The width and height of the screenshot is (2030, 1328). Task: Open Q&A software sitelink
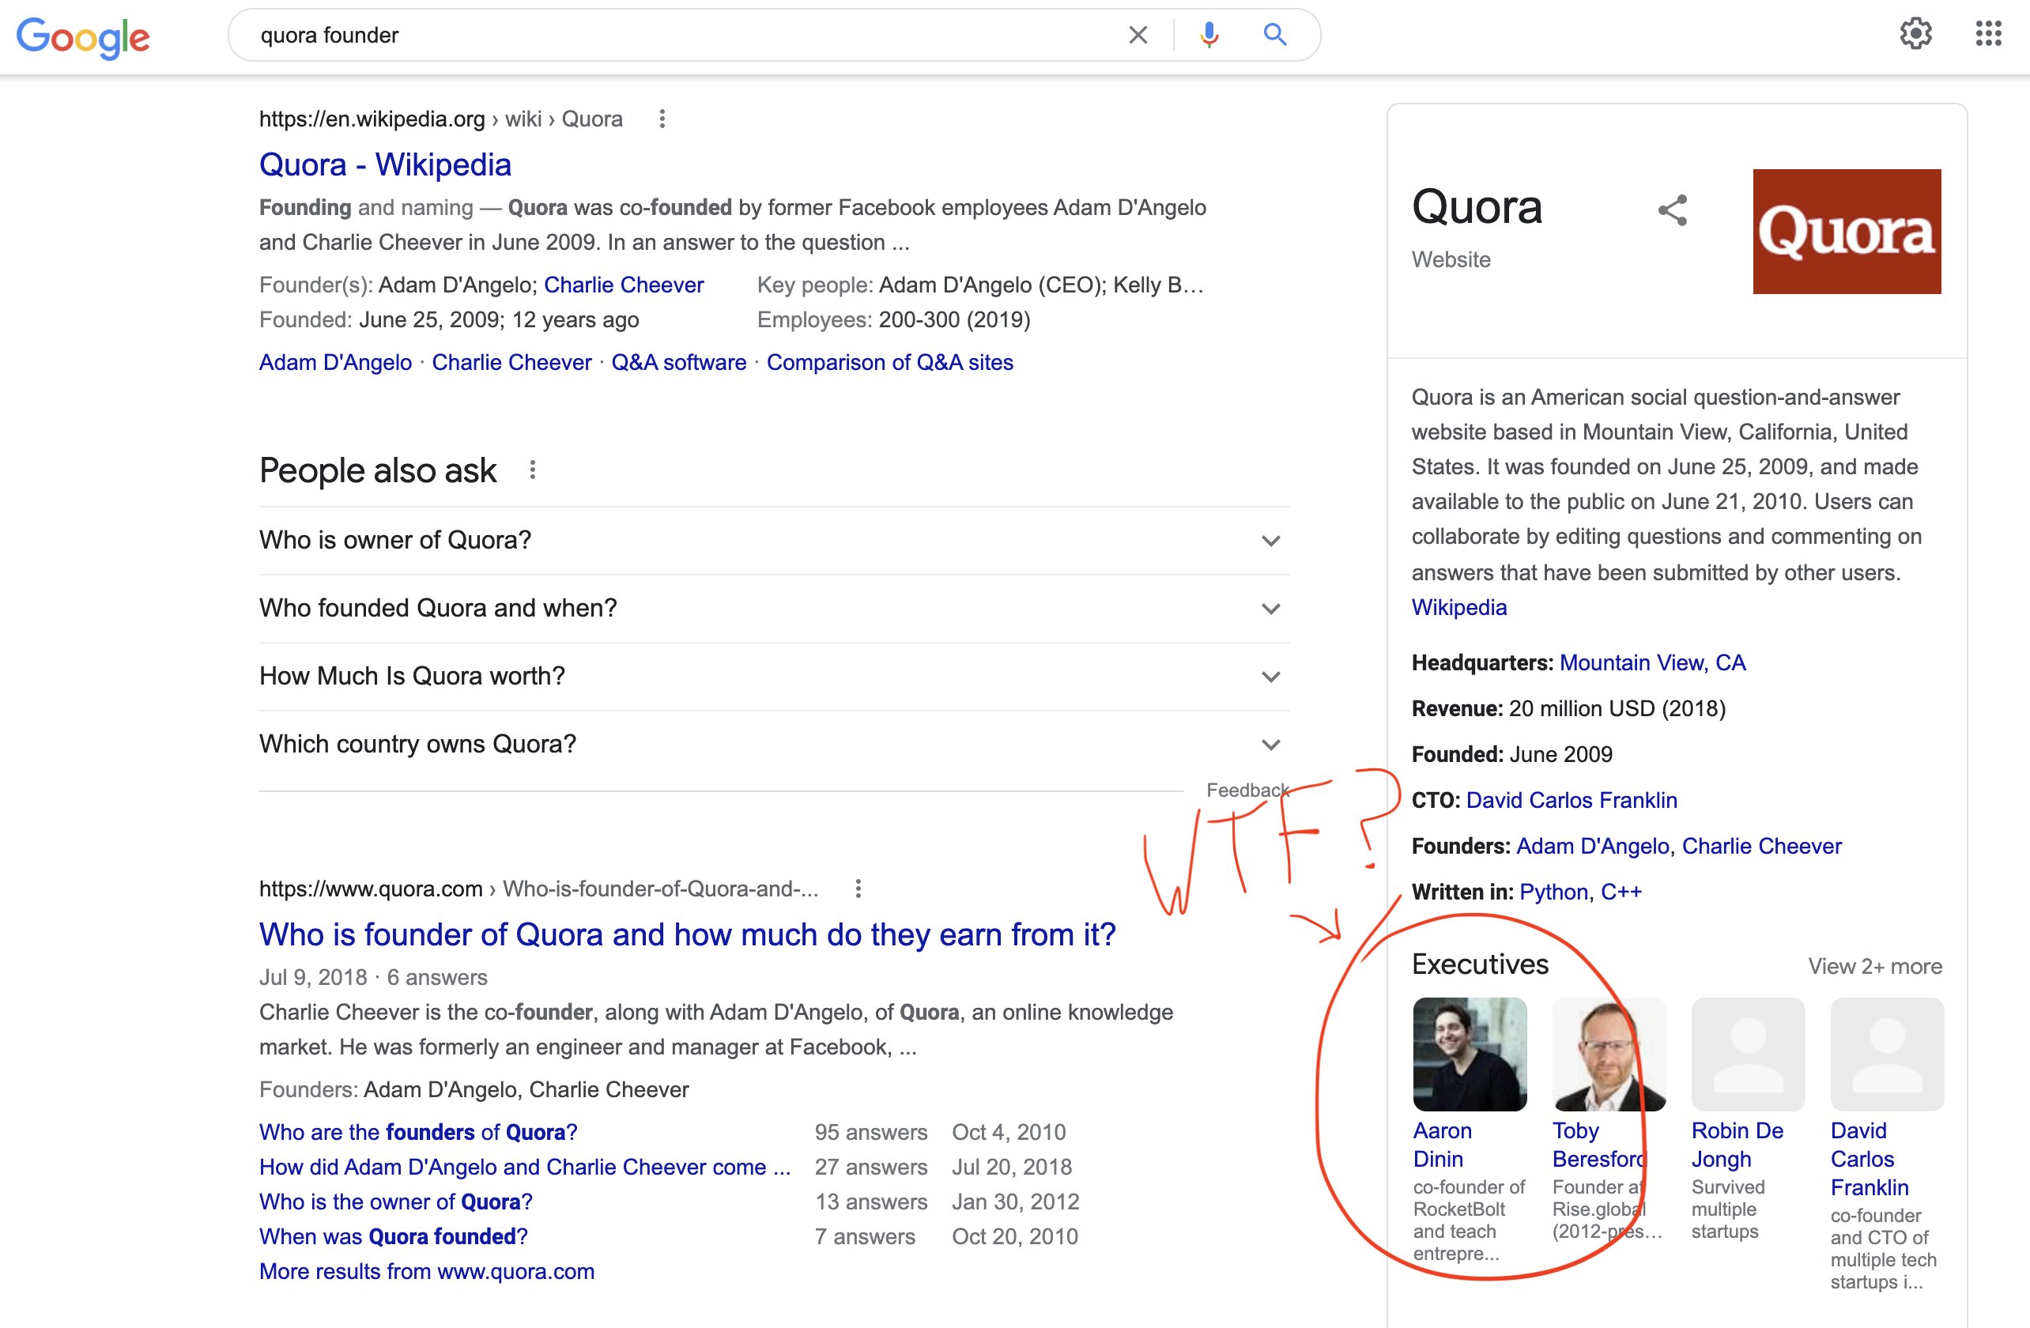click(x=679, y=363)
